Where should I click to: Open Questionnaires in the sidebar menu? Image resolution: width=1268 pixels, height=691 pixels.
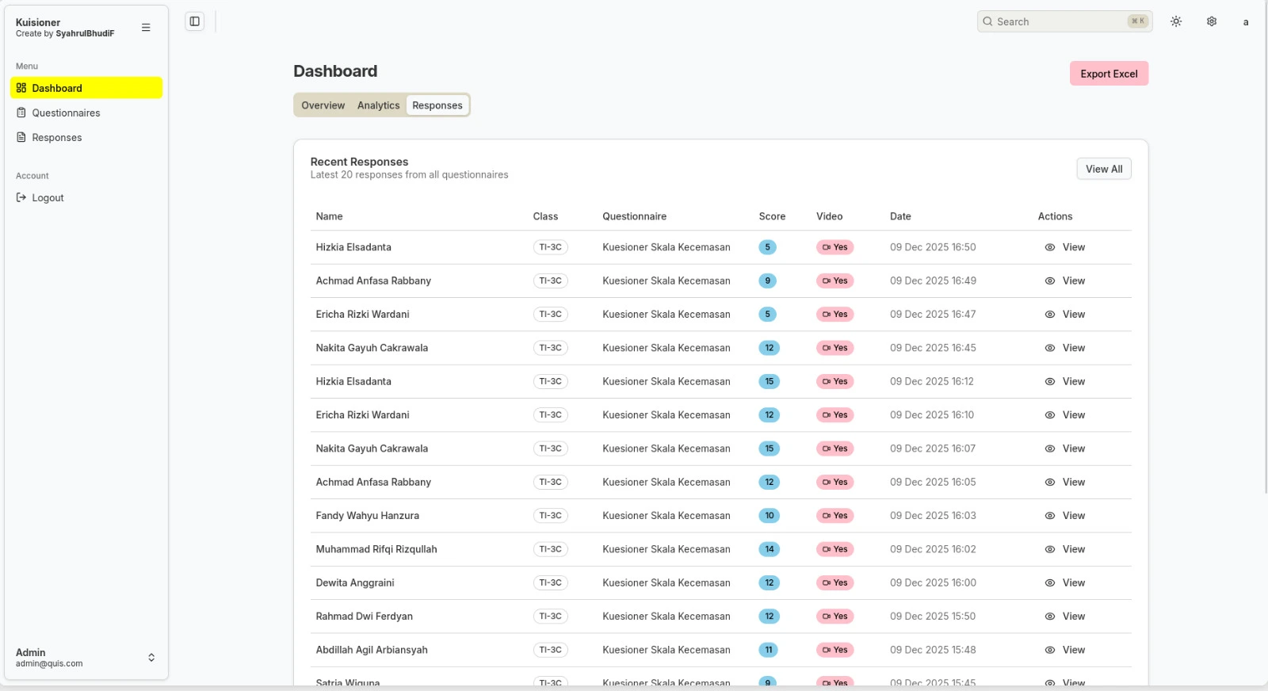coord(66,113)
